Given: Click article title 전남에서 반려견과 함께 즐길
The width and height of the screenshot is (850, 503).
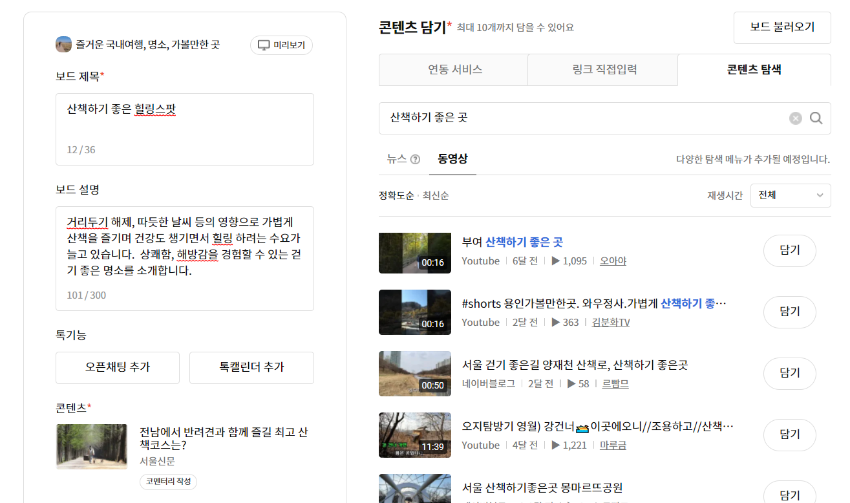Looking at the screenshot, I should (x=224, y=438).
